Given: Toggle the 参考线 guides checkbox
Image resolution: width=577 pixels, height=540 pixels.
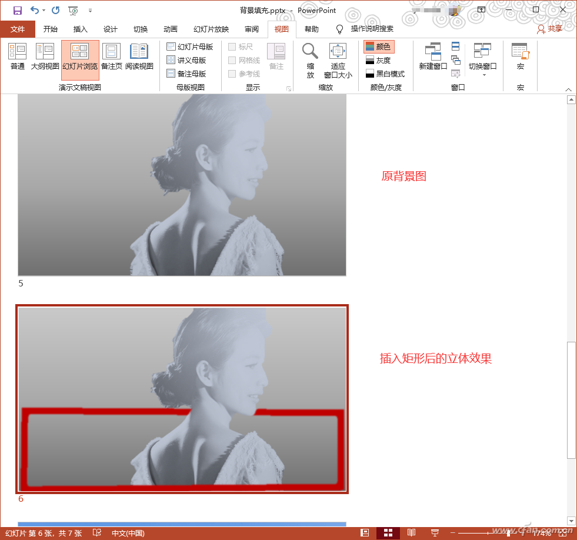Looking at the screenshot, I should (x=232, y=74).
